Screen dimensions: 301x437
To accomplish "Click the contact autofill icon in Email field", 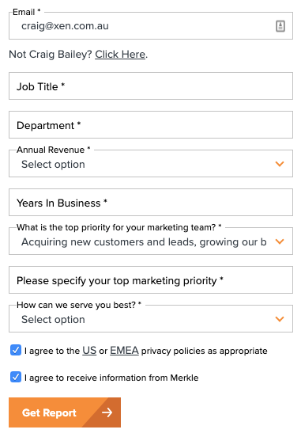I will (x=280, y=26).
